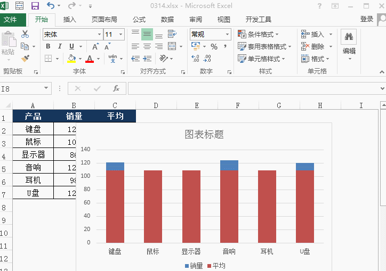Click the 格式 cells button

click(x=315, y=59)
